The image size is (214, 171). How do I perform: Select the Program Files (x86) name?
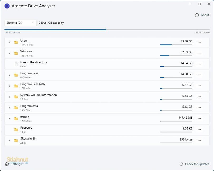pyautogui.click(x=33, y=84)
